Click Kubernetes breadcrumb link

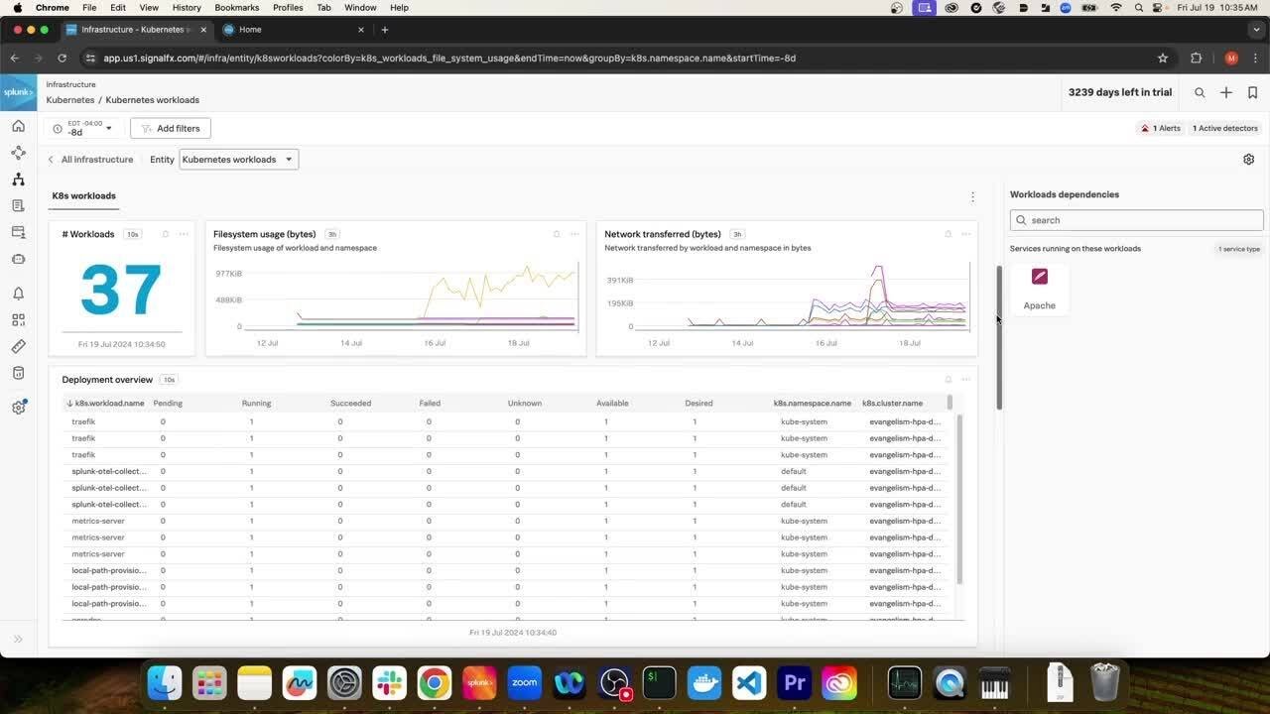[70, 100]
